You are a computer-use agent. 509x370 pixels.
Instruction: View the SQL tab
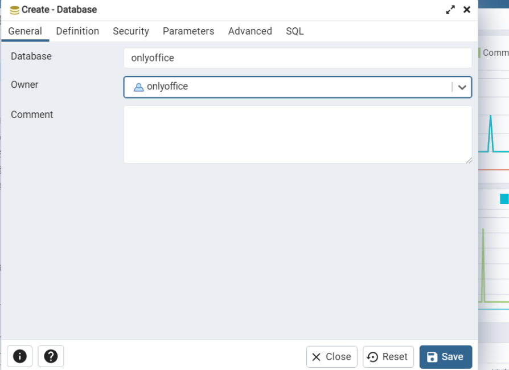(295, 31)
